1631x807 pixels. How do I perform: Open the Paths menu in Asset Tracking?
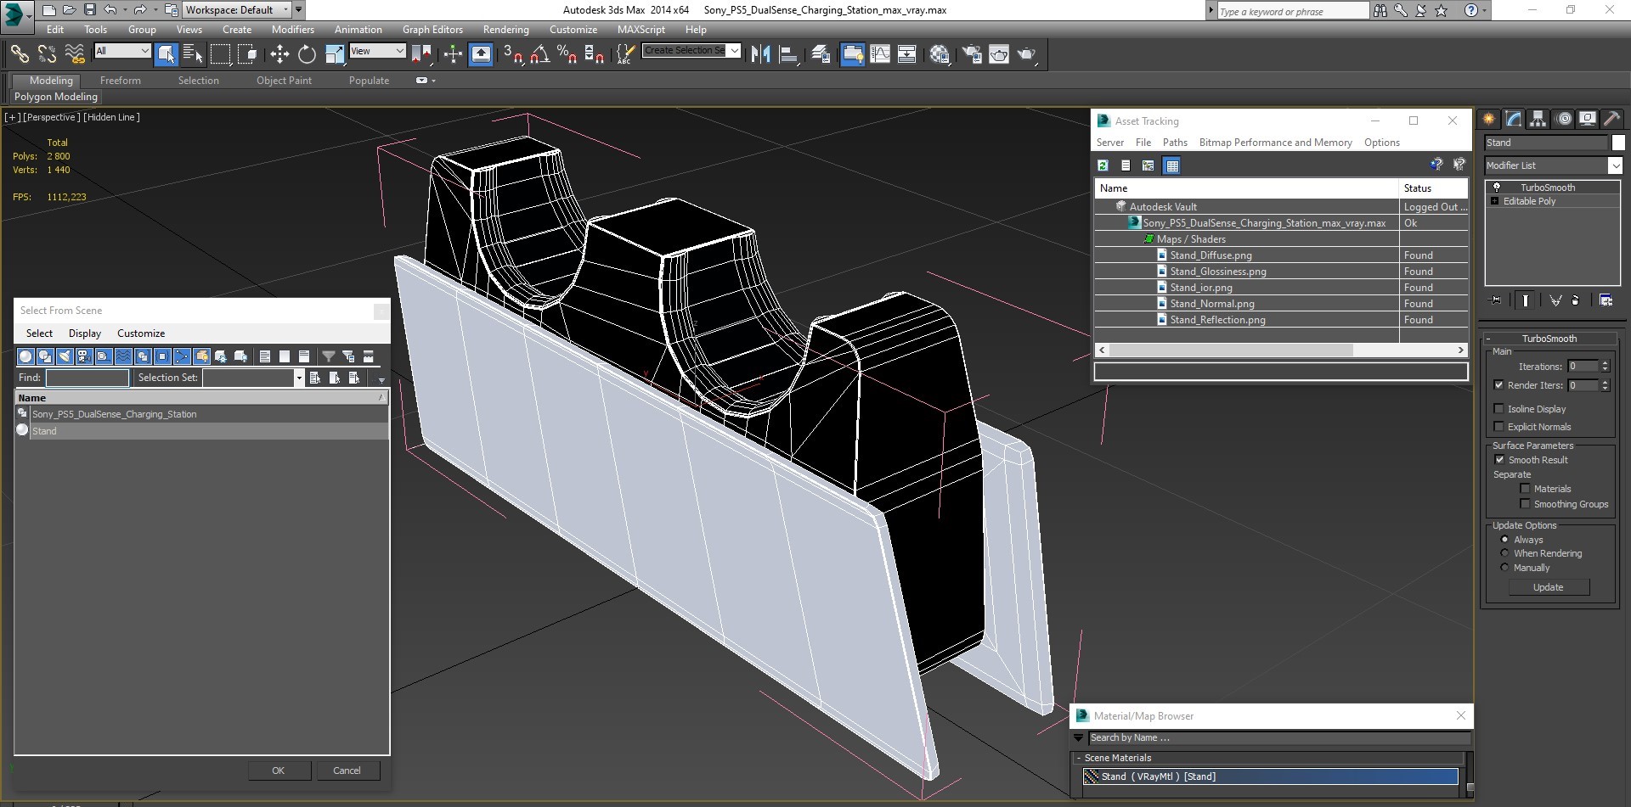1175,143
